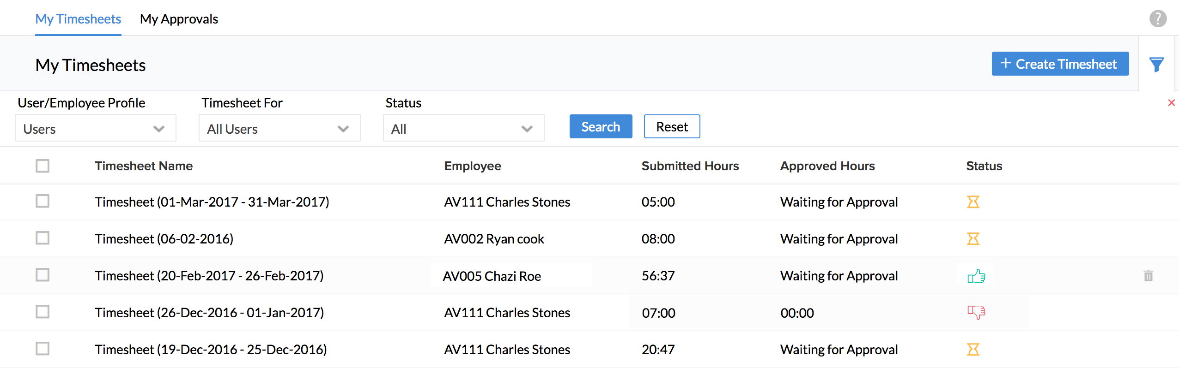Viewport: 1179px width, 368px height.
Task: Click the blue filter funnel icon
Action: click(x=1156, y=65)
